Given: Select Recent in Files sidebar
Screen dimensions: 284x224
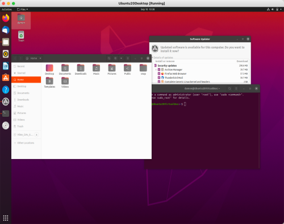Looking at the screenshot, I should pyautogui.click(x=26, y=66).
